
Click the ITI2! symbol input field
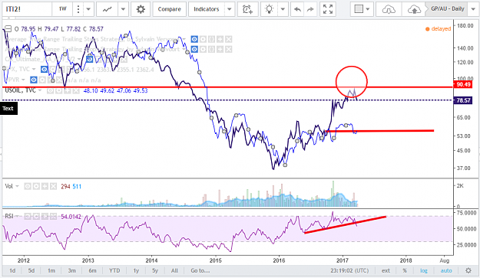[27, 9]
